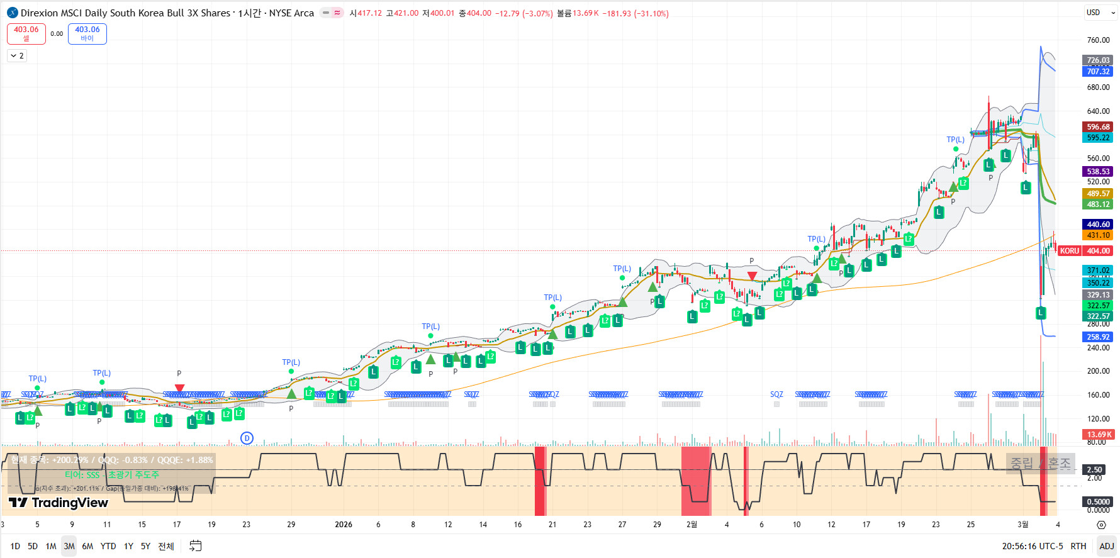
Task: Click the pink approximate-data indicator icon
Action: (337, 13)
